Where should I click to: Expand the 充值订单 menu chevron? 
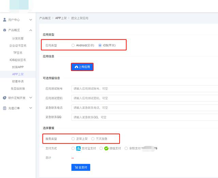(31, 108)
